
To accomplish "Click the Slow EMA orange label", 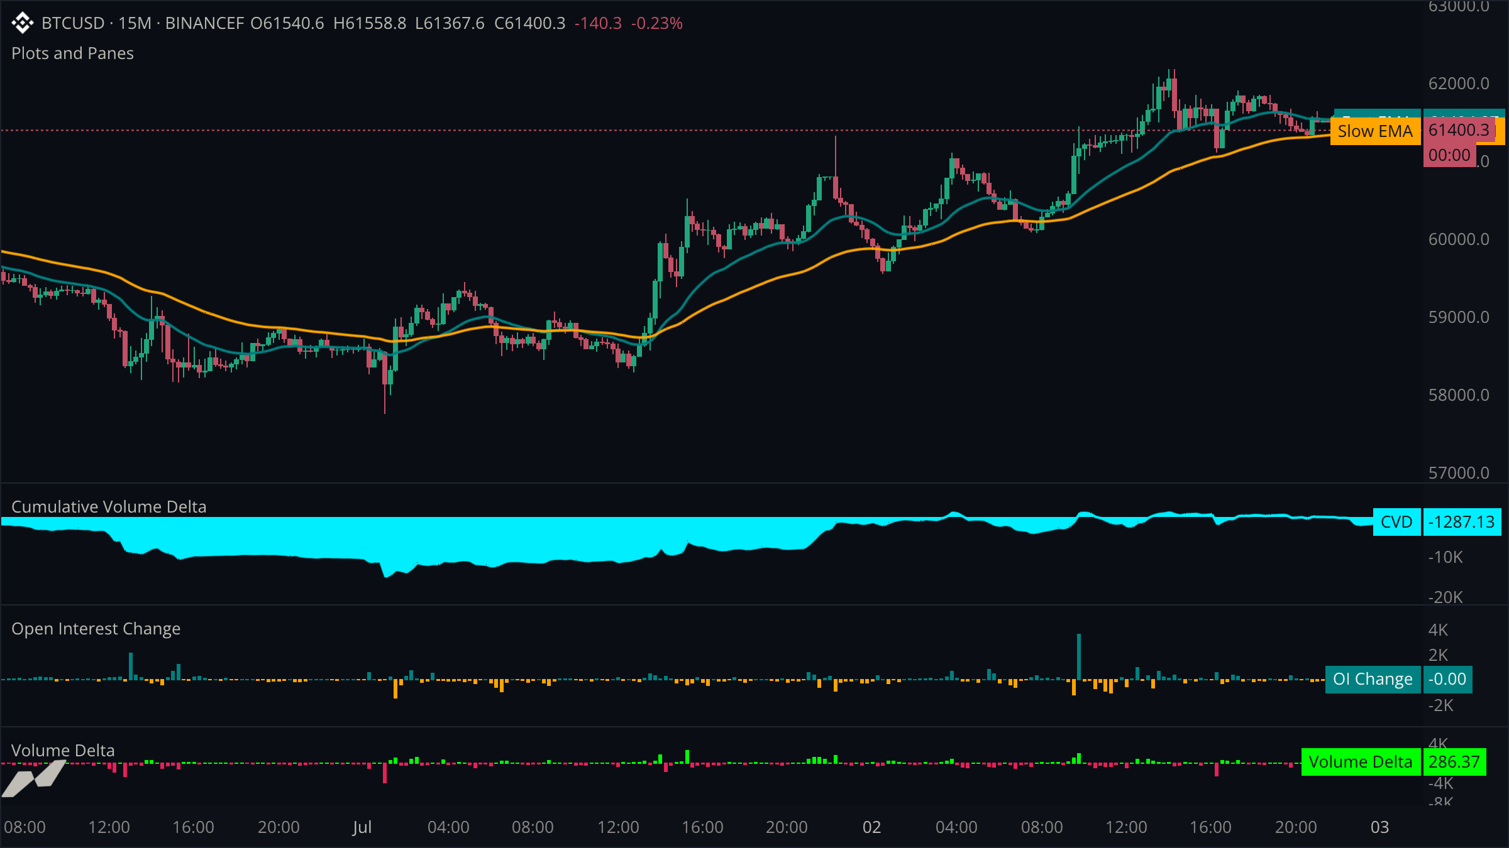I will click(1375, 131).
